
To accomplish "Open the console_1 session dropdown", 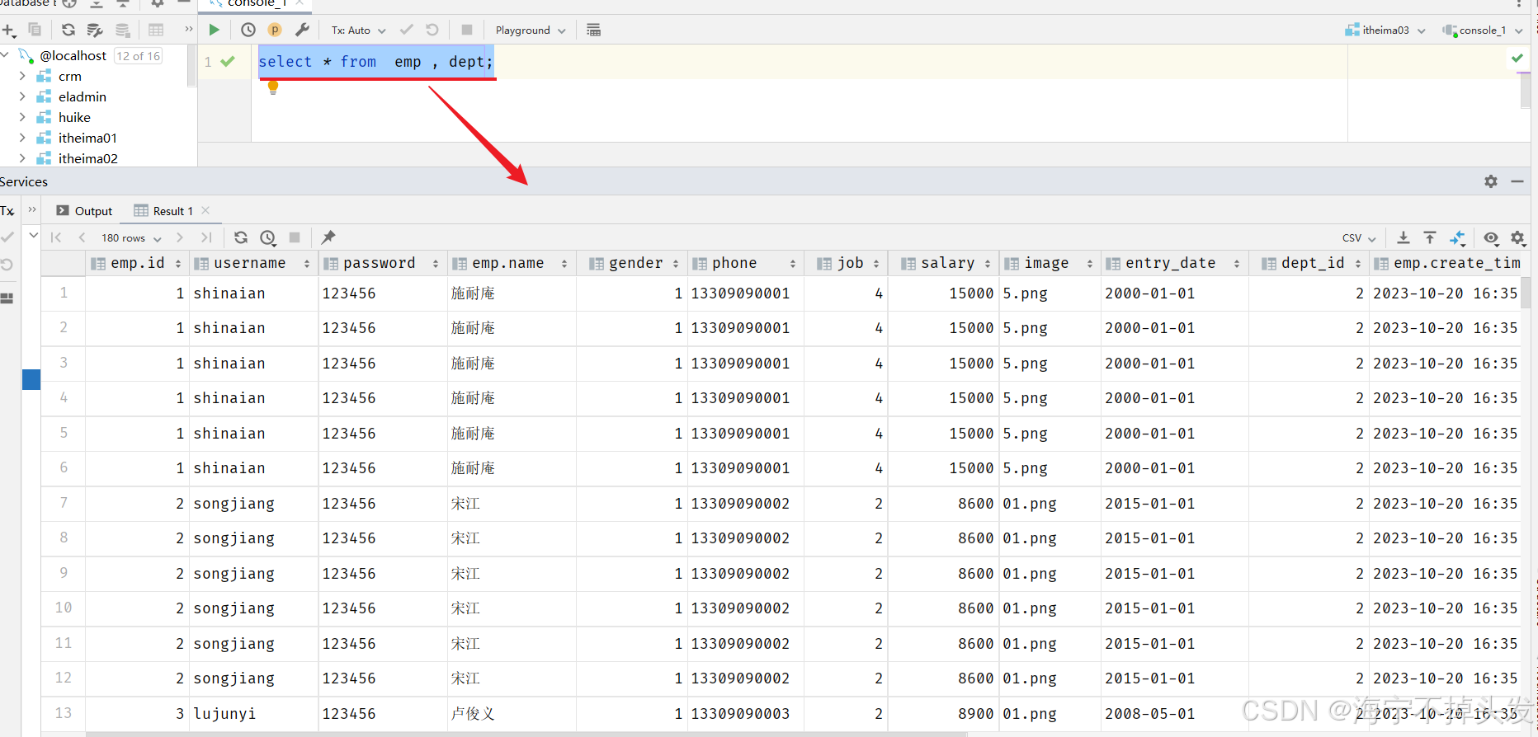I will [1483, 30].
